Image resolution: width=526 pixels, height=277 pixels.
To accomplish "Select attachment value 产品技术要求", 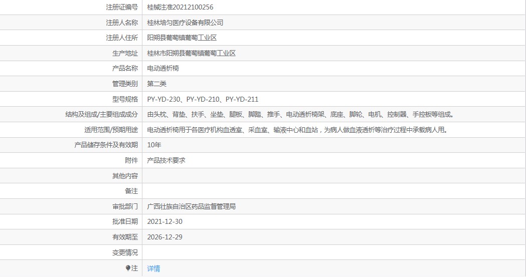I will 166,160.
